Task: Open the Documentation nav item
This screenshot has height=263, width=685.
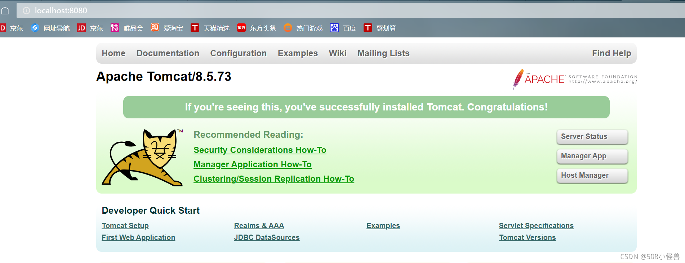Action: pyautogui.click(x=168, y=53)
